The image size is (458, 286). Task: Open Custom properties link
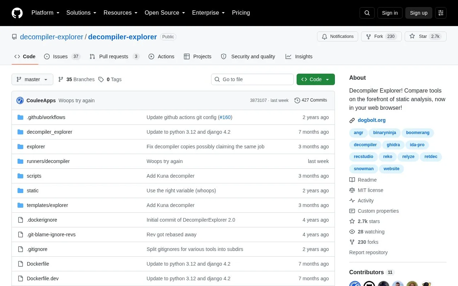point(374,211)
